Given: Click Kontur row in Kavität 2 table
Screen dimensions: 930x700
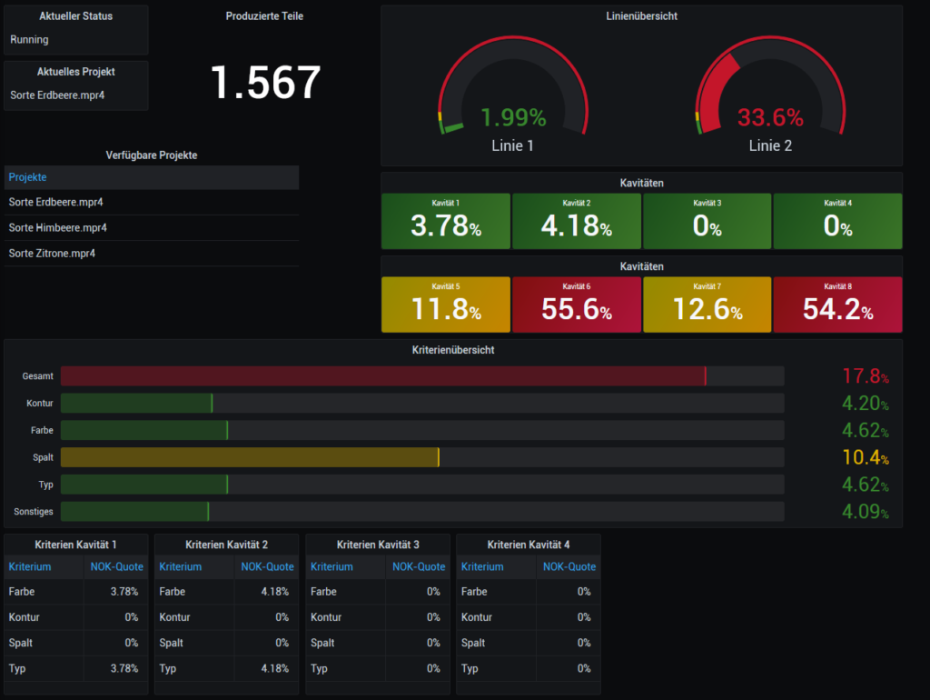Looking at the screenshot, I should 226,617.
